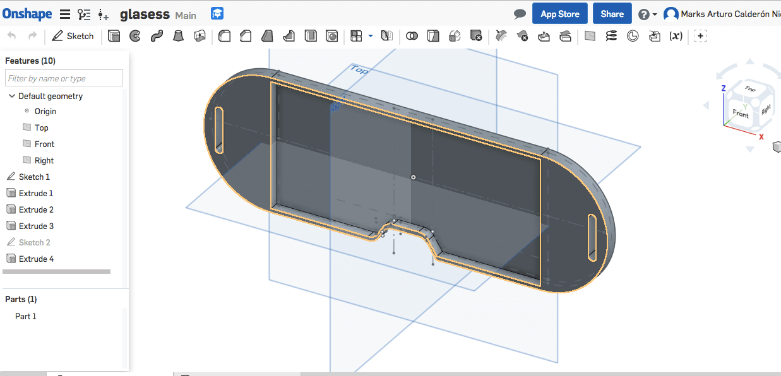The height and width of the screenshot is (376, 781).
Task: Open the user account menu
Action: point(671,13)
